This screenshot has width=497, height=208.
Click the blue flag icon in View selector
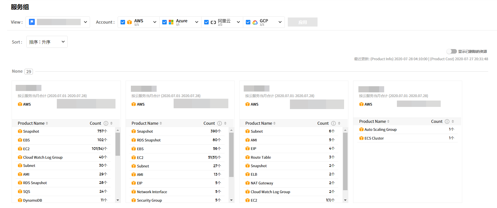pyautogui.click(x=32, y=22)
